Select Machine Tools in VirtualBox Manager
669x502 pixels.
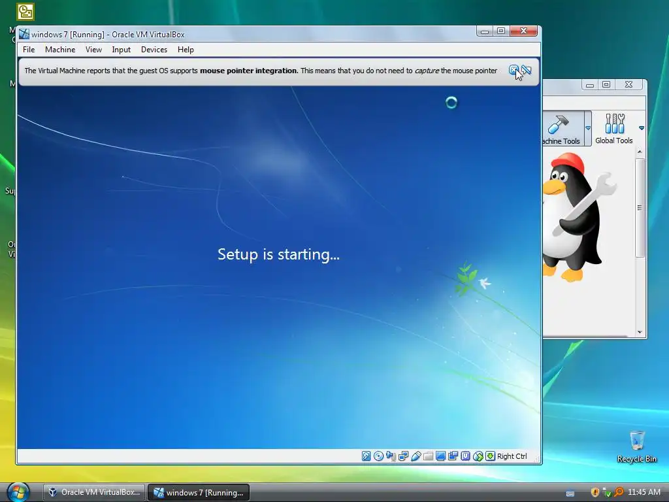[564, 129]
